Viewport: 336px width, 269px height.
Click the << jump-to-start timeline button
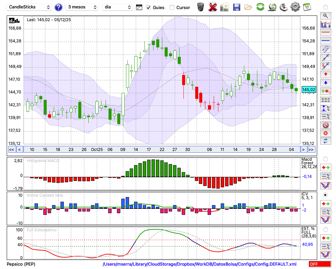pyautogui.click(x=11, y=150)
